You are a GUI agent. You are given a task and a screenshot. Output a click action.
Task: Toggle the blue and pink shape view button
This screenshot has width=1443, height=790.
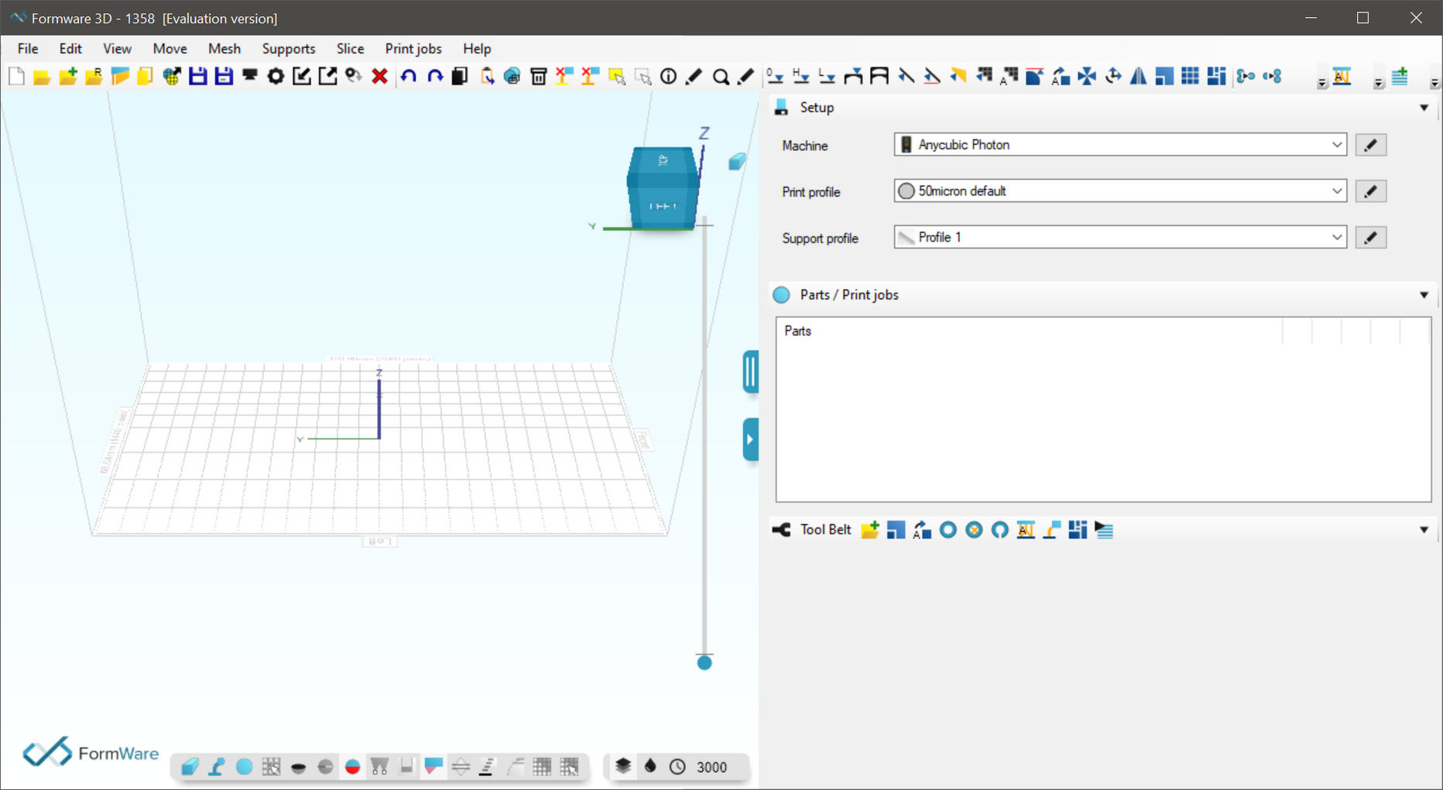coord(434,767)
